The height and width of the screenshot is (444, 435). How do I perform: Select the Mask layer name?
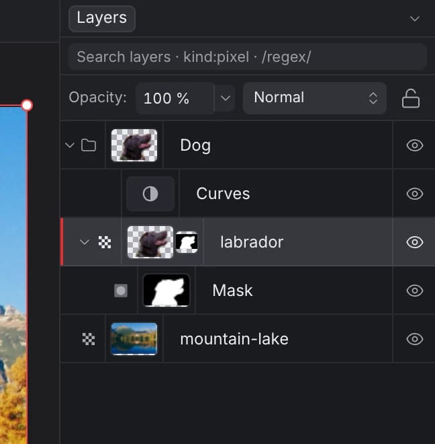pos(232,291)
